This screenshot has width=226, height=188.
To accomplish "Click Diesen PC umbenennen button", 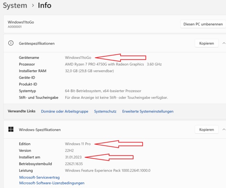I will [203, 24].
